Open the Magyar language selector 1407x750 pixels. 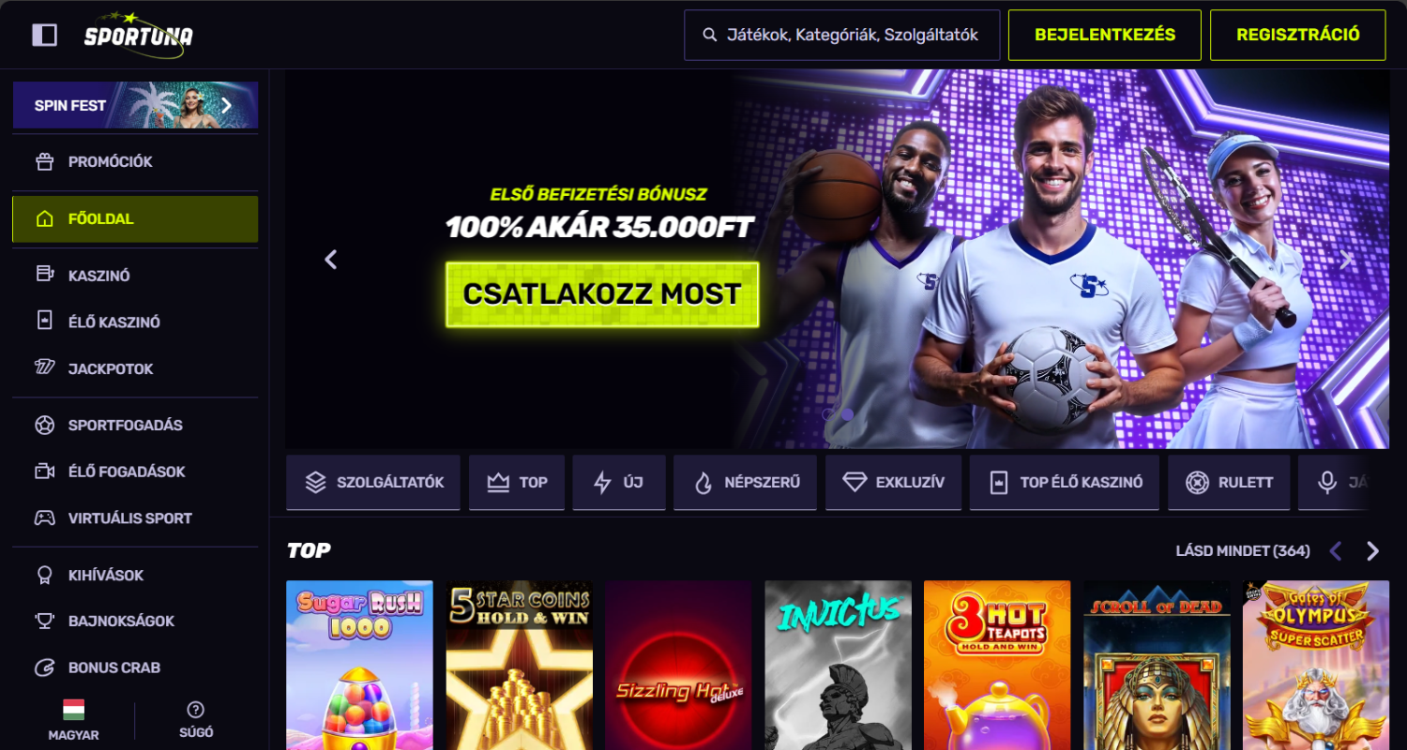tap(74, 720)
